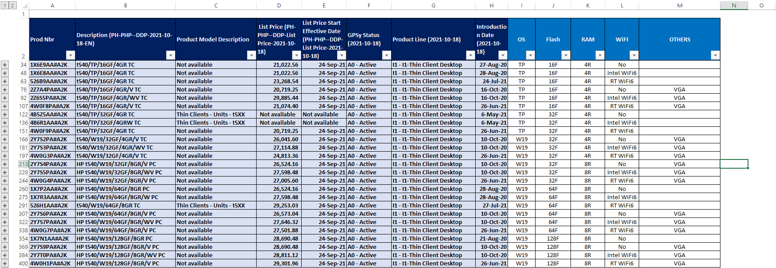Image resolution: width=776 pixels, height=268 pixels.
Task: Select cell with product number 1X6E9AA#A2K
Action: click(52, 65)
